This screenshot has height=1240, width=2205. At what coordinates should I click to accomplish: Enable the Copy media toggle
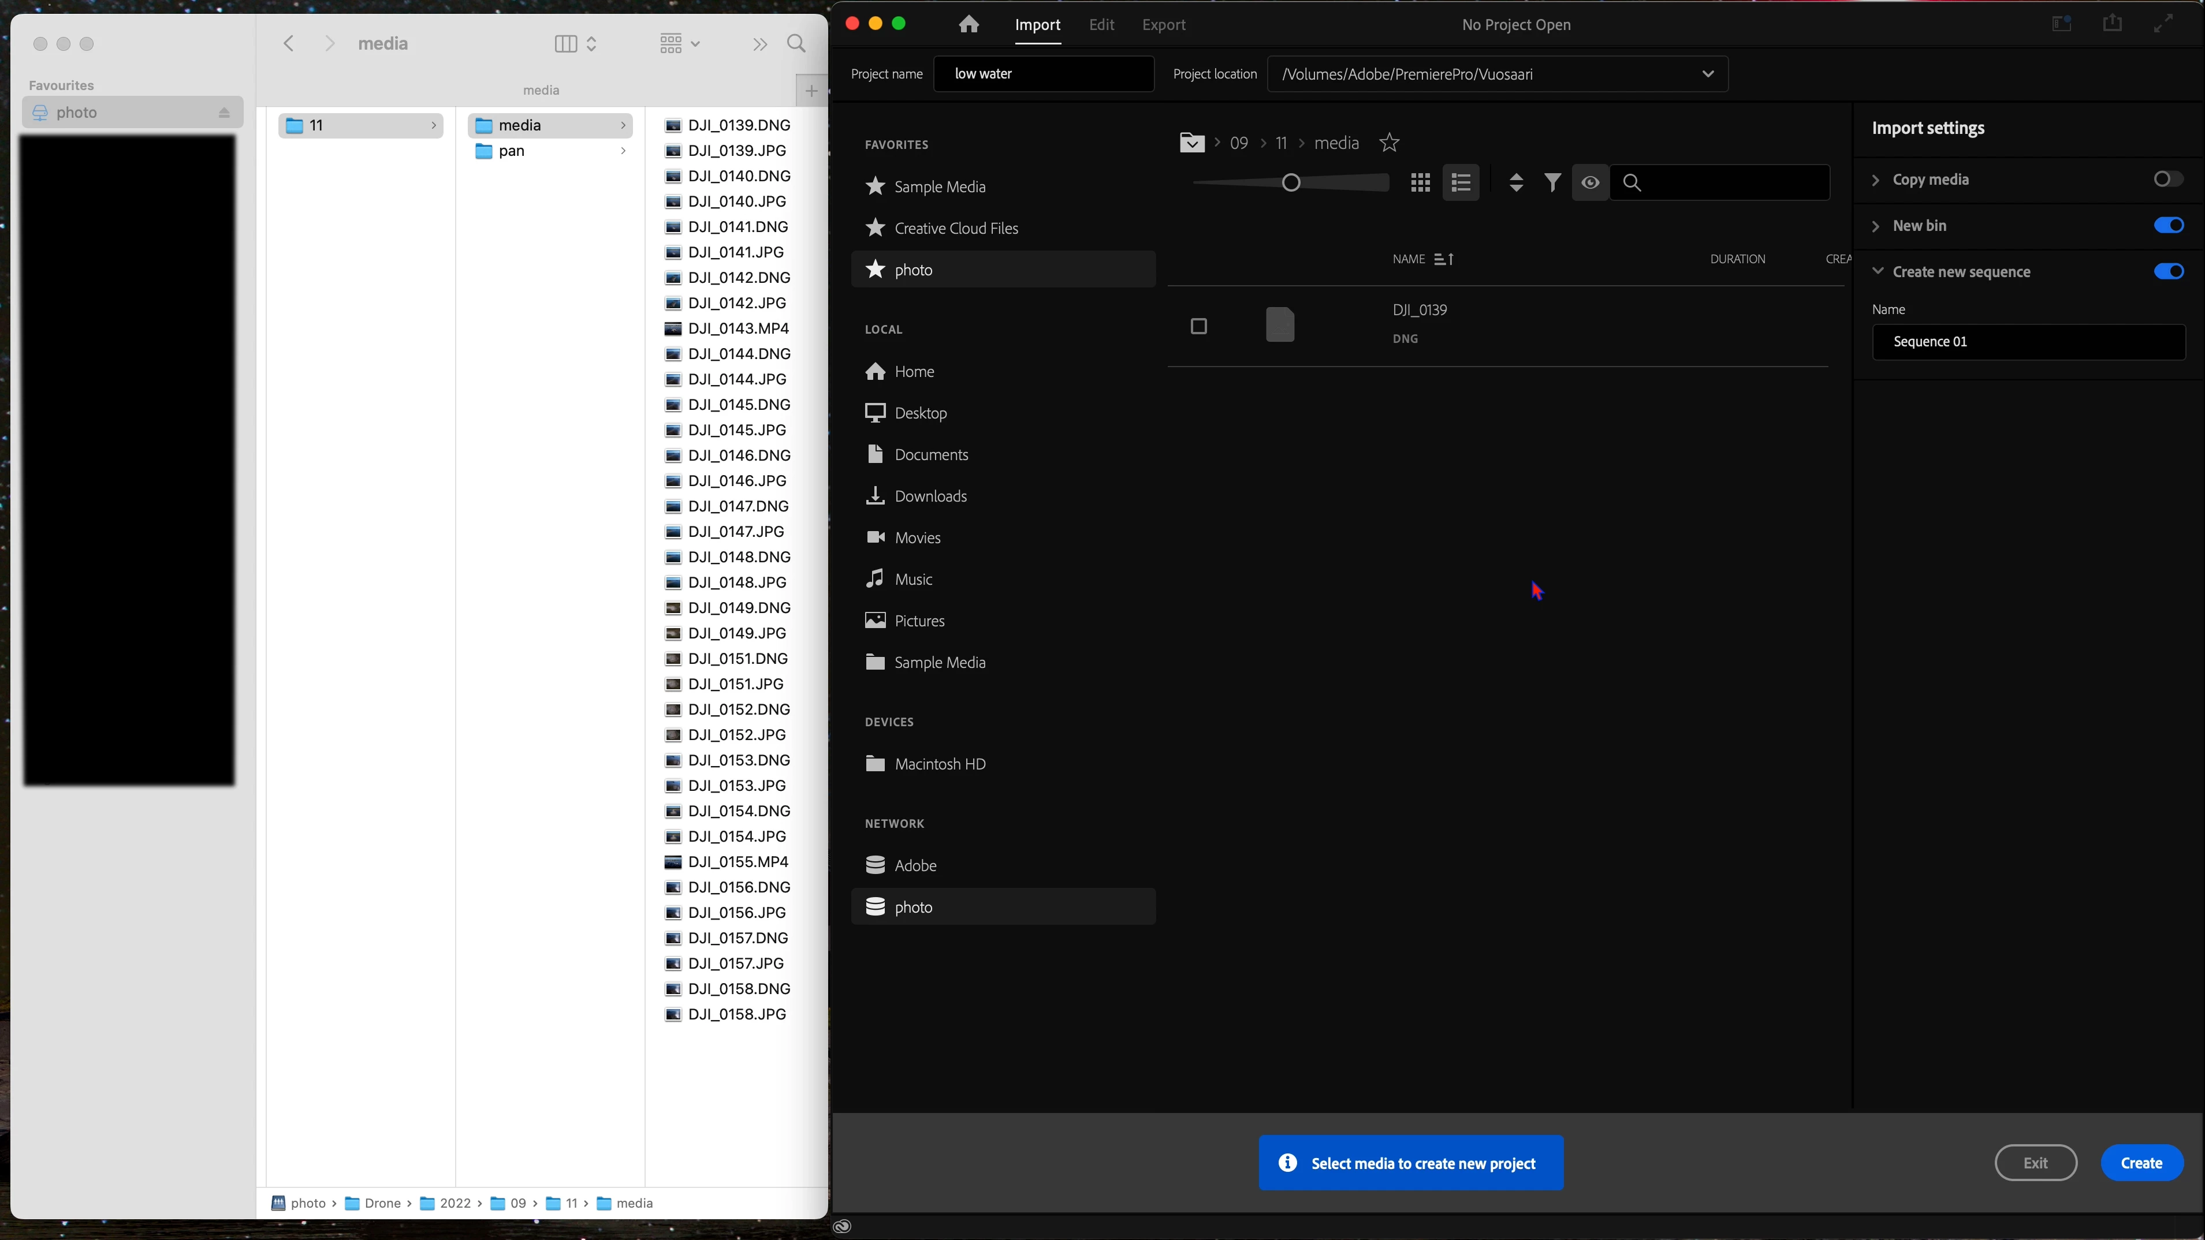tap(2167, 179)
